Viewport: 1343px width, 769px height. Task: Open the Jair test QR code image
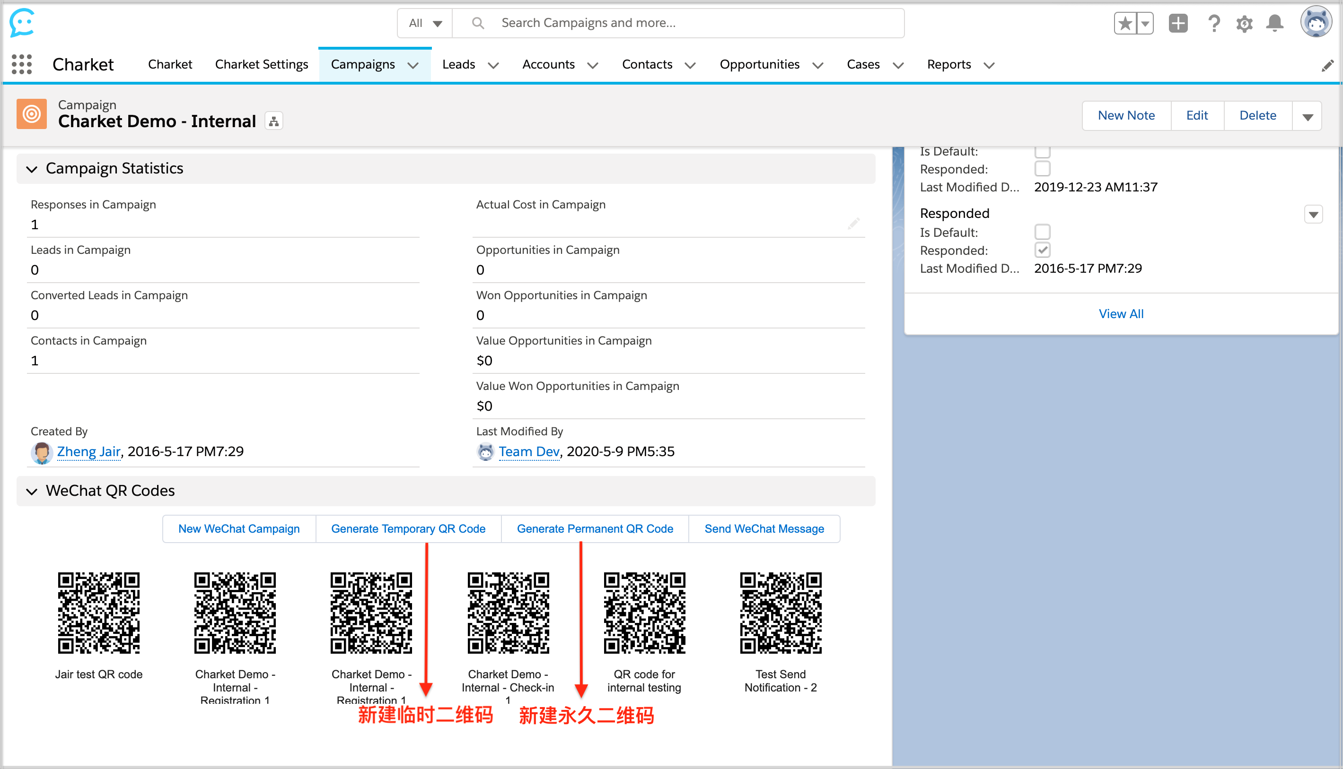99,613
